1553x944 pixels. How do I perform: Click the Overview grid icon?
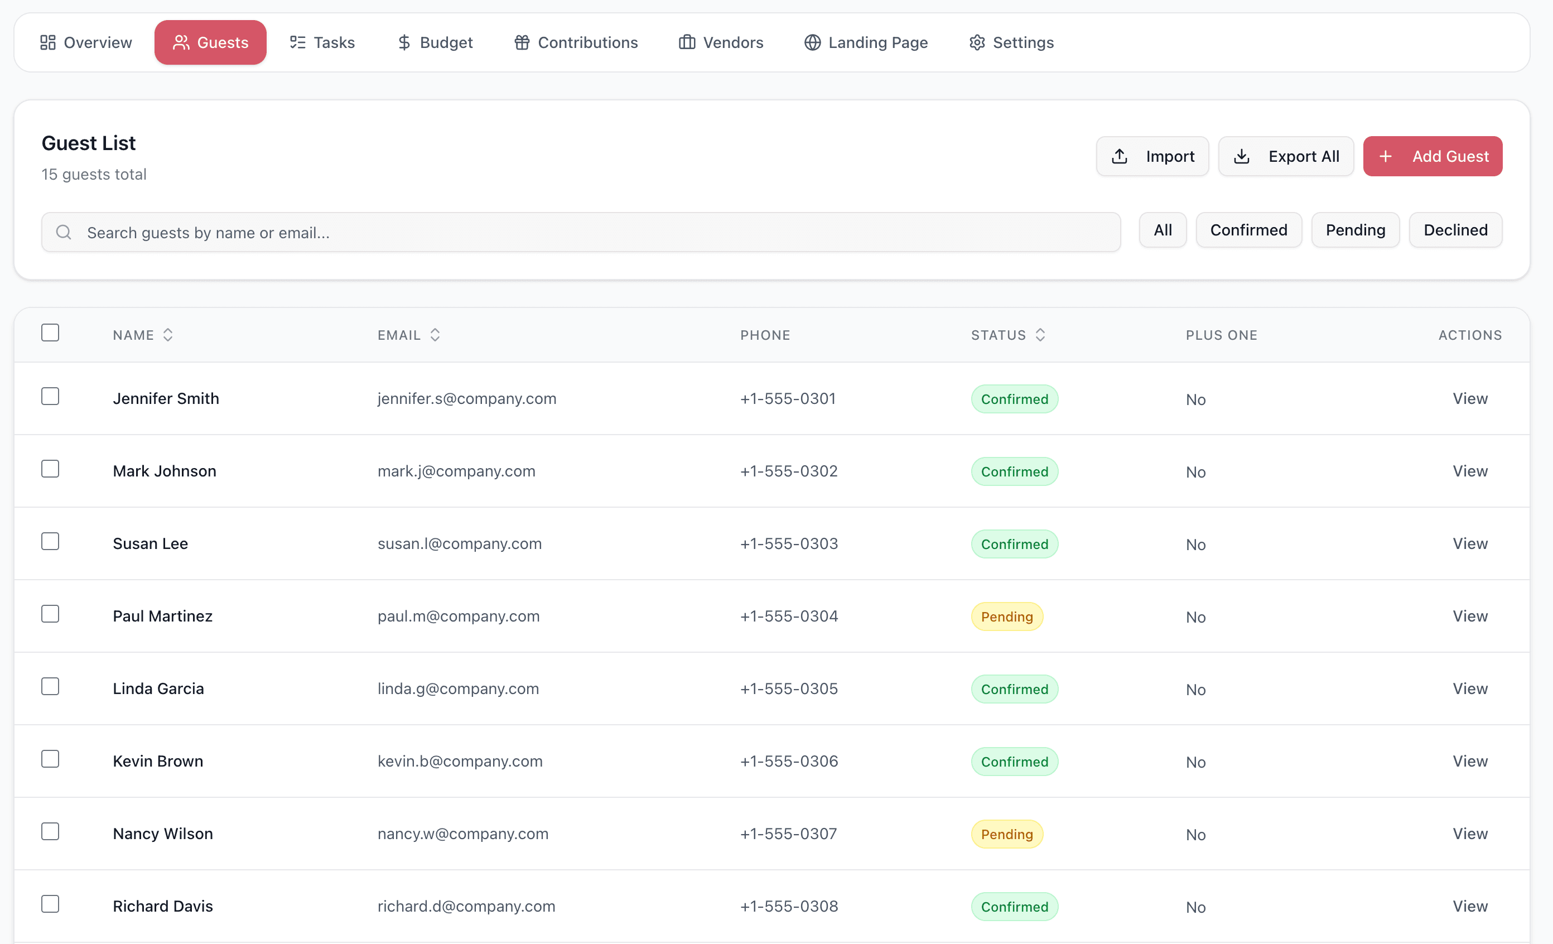point(48,42)
